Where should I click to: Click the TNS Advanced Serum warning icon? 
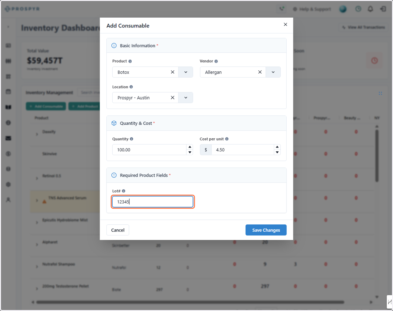point(44,201)
